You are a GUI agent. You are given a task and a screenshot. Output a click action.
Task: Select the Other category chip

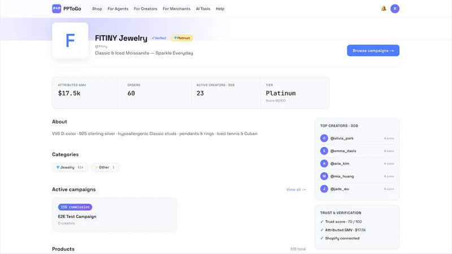105,167
